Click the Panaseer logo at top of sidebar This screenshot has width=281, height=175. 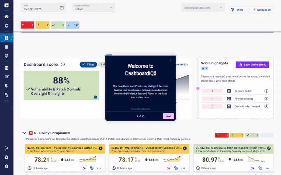(x=7, y=5)
